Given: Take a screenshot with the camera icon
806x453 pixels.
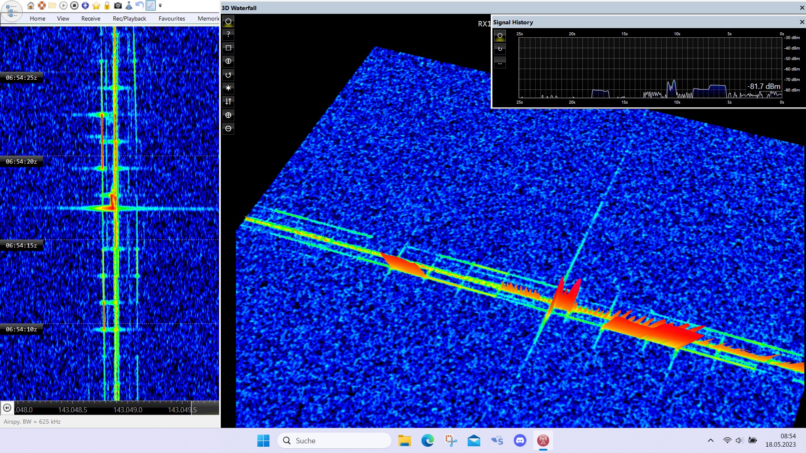Looking at the screenshot, I should 118,5.
